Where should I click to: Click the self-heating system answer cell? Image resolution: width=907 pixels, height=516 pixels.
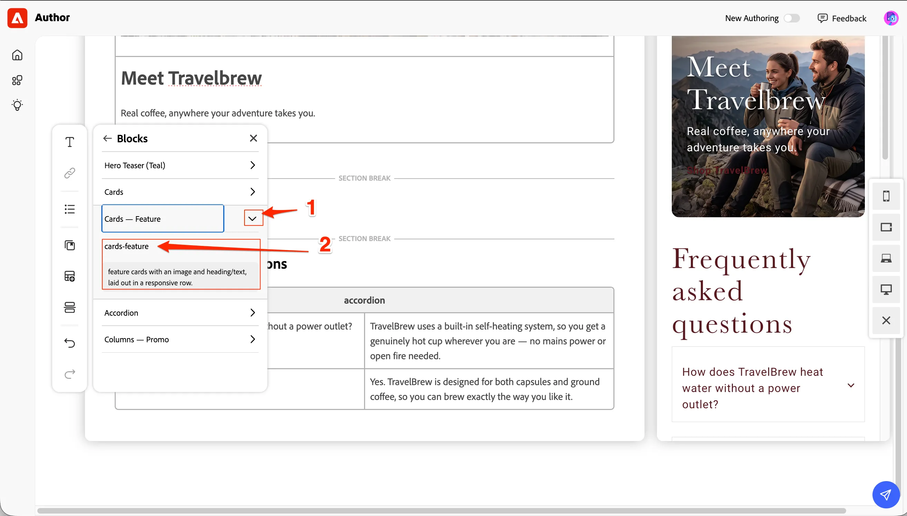(489, 341)
